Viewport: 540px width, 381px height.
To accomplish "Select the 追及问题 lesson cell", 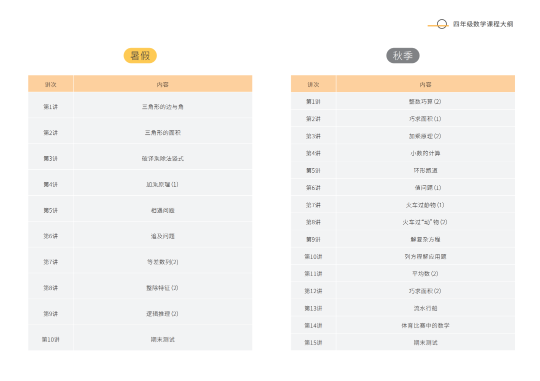I will coord(162,236).
